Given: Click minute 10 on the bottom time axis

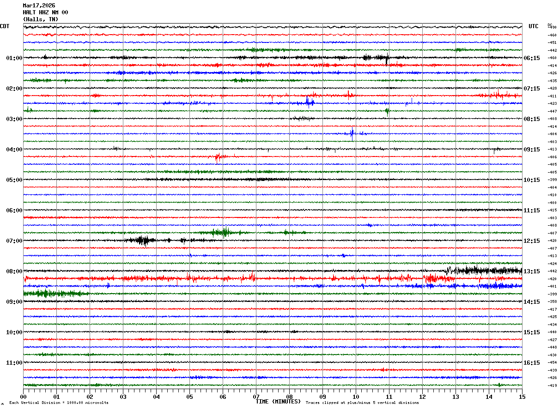Looking at the screenshot, I should [x=356, y=396].
